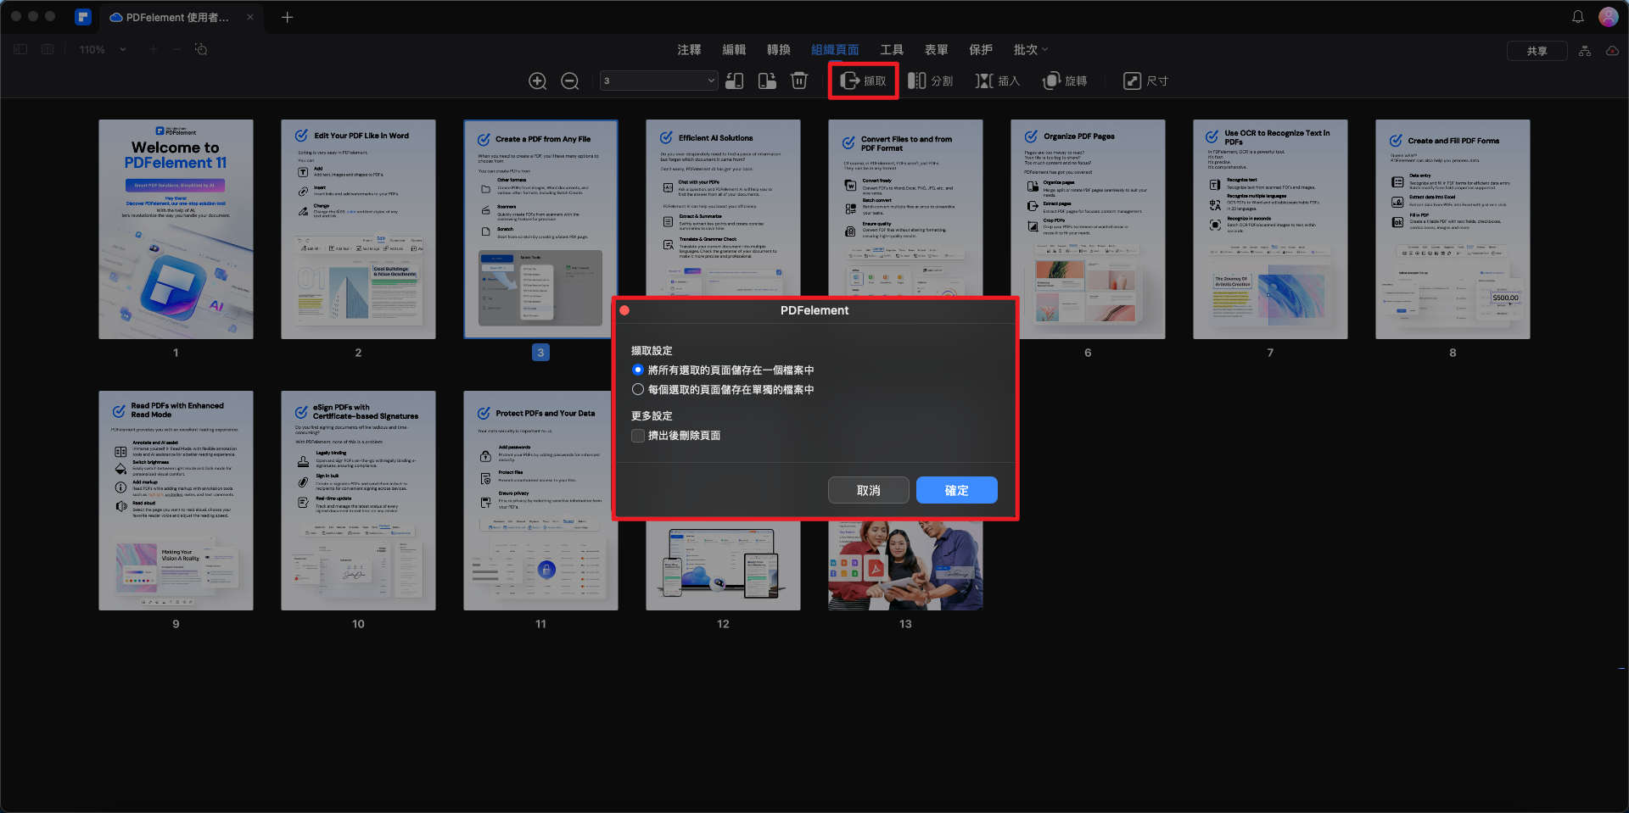Select page 10 eSign PDFs thumbnail

tap(358, 500)
